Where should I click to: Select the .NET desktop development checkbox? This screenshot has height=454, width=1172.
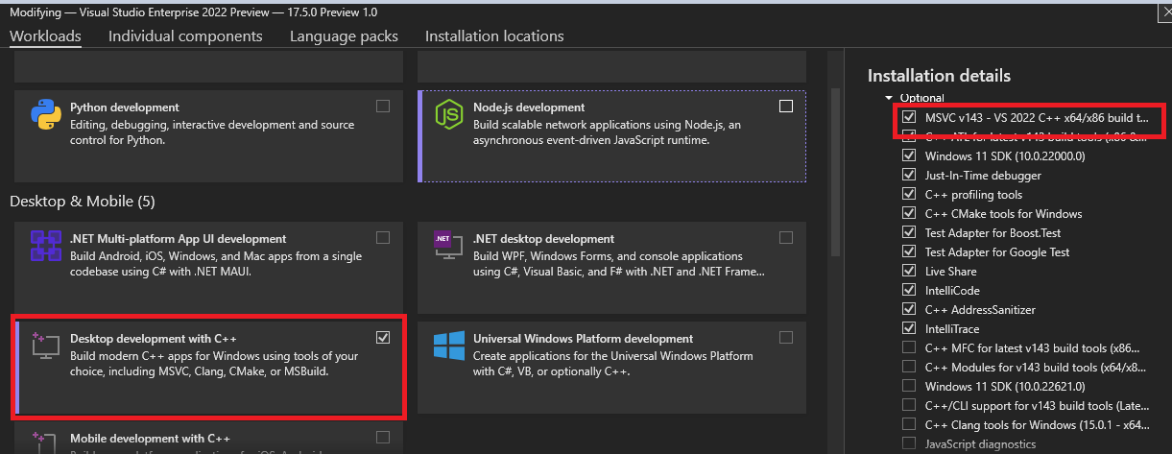(786, 238)
